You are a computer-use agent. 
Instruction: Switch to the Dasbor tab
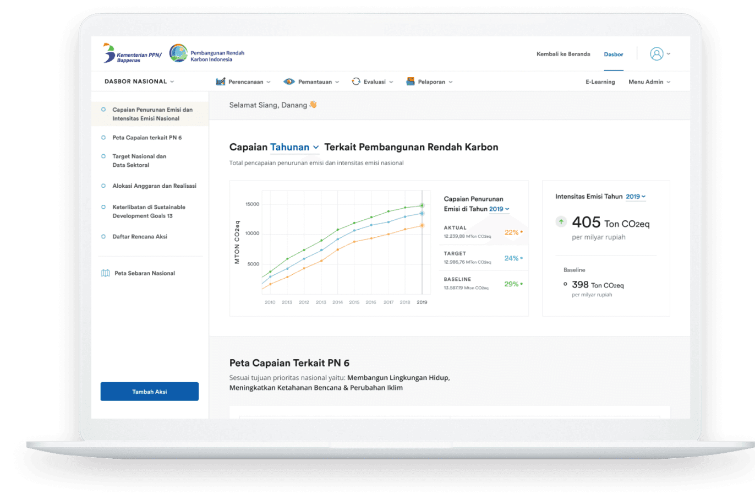pos(613,55)
